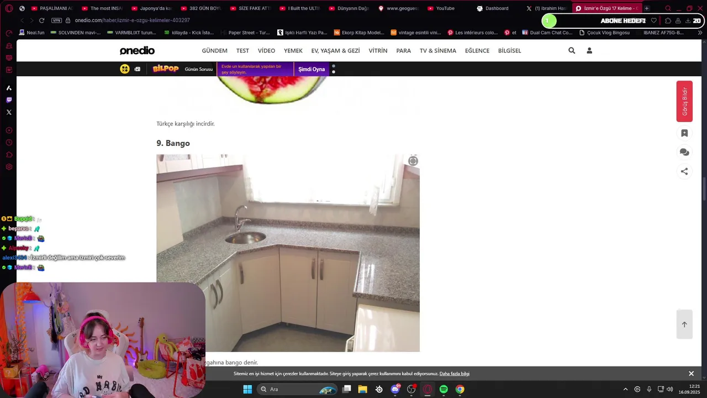This screenshot has height=398, width=707.
Task: Open the EĞLENCE menu item
Action: [x=477, y=50]
